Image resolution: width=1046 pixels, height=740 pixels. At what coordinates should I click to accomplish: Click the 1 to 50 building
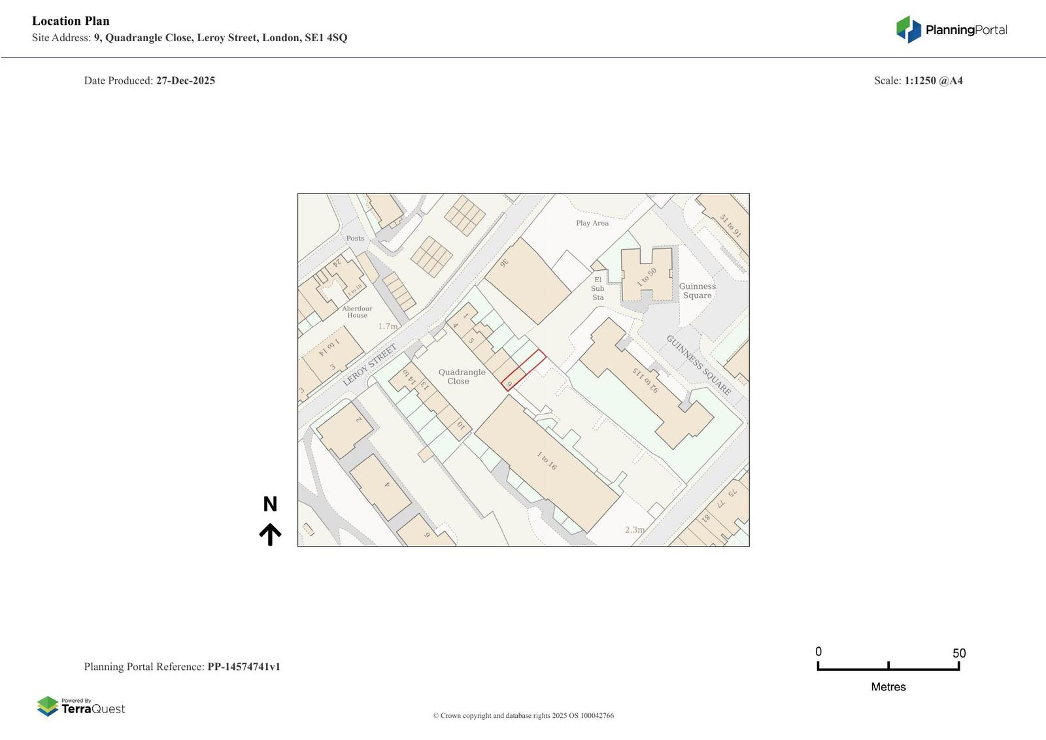click(x=647, y=275)
